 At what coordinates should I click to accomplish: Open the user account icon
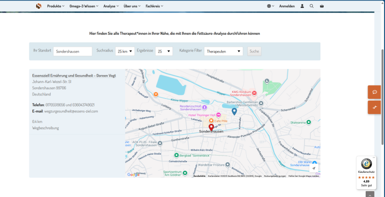302,6
